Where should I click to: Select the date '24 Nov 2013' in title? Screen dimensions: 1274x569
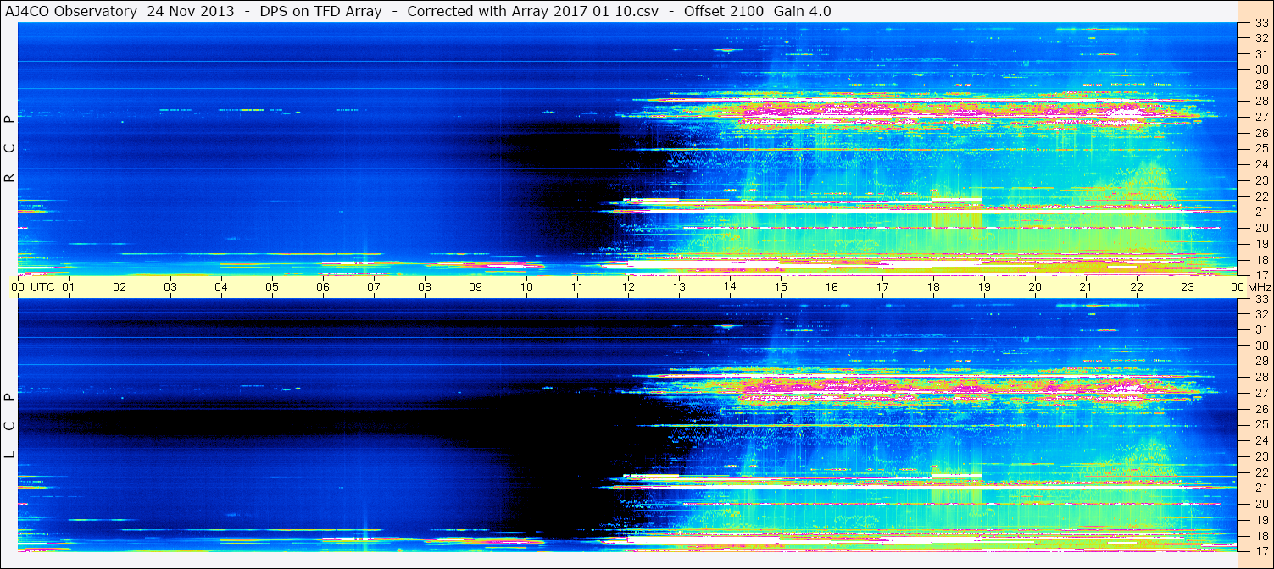(x=190, y=11)
